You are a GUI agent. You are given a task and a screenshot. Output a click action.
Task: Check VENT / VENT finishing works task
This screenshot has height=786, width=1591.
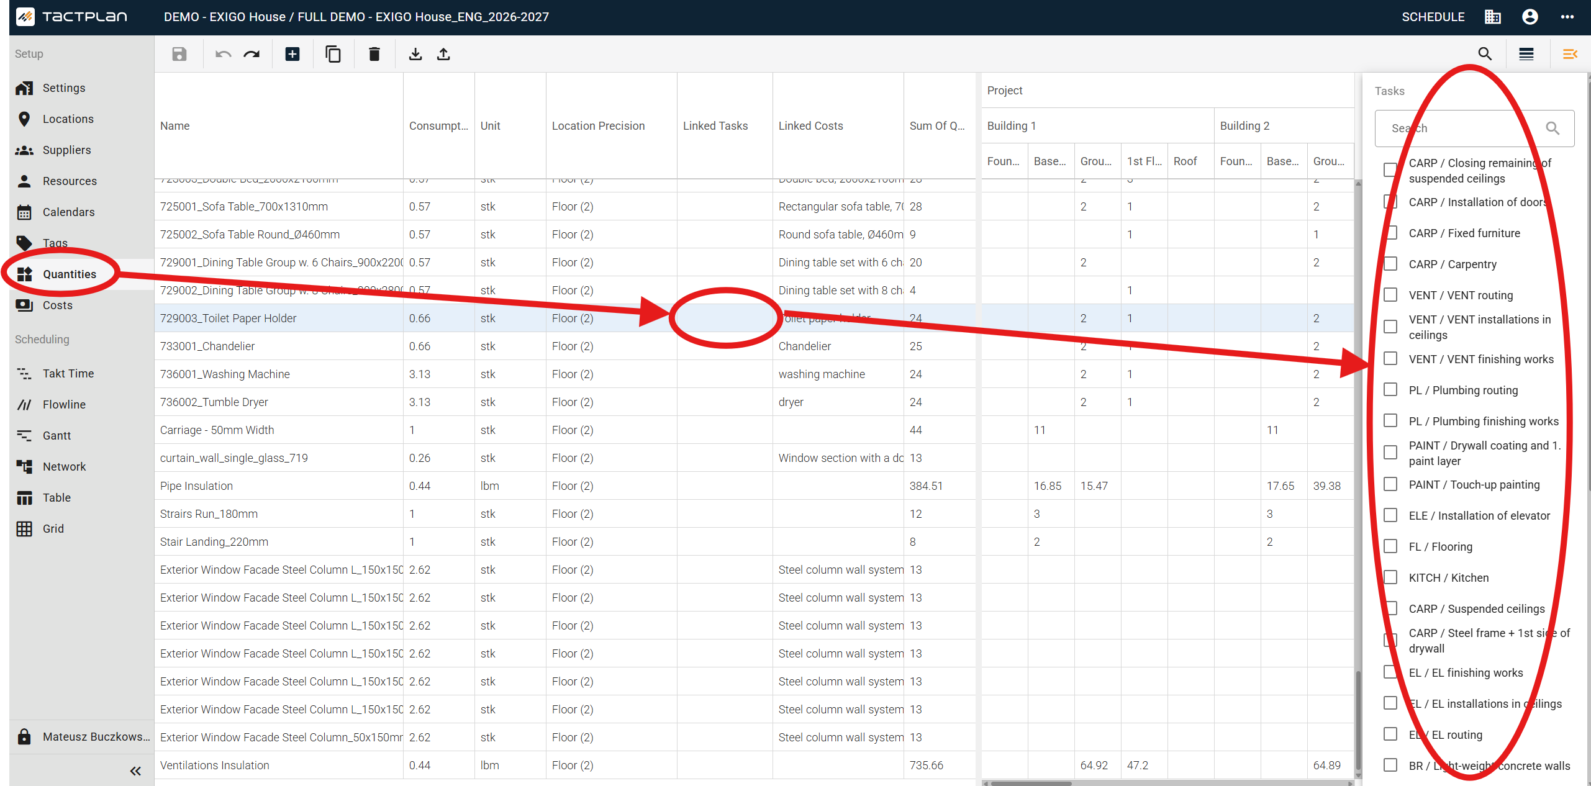point(1391,359)
